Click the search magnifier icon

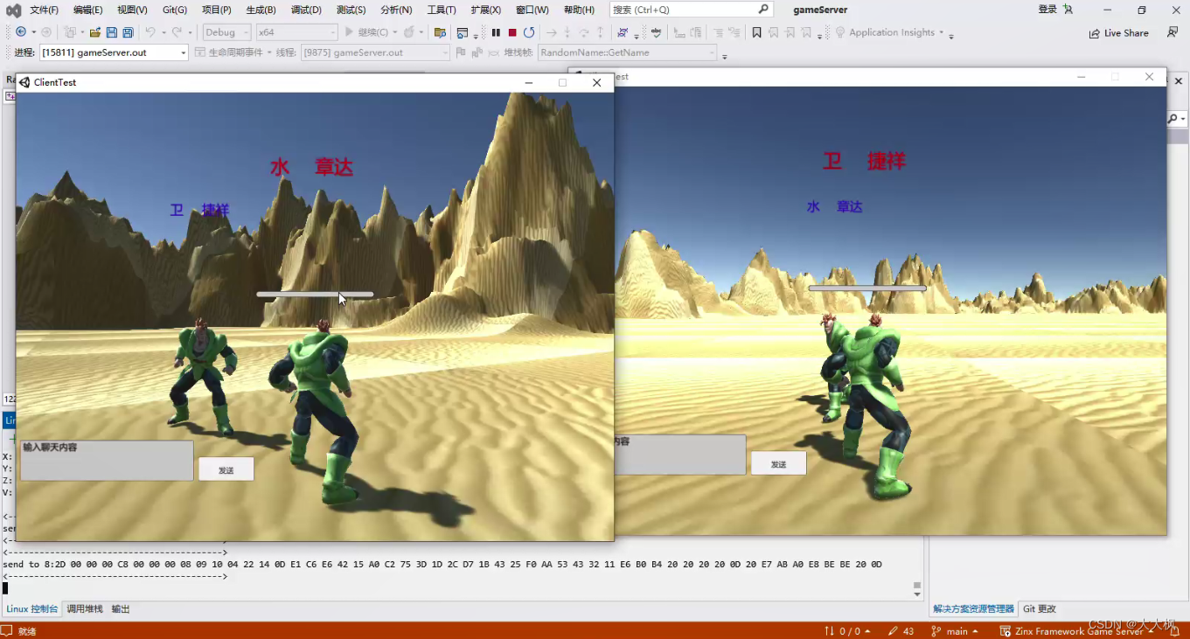763,10
